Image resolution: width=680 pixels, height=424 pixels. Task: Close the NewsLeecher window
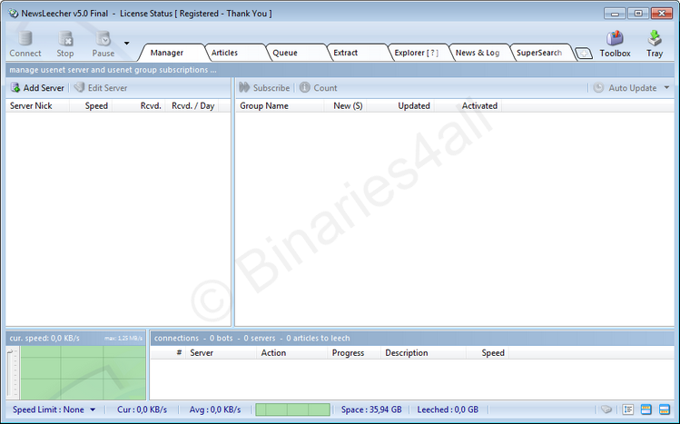click(x=662, y=14)
